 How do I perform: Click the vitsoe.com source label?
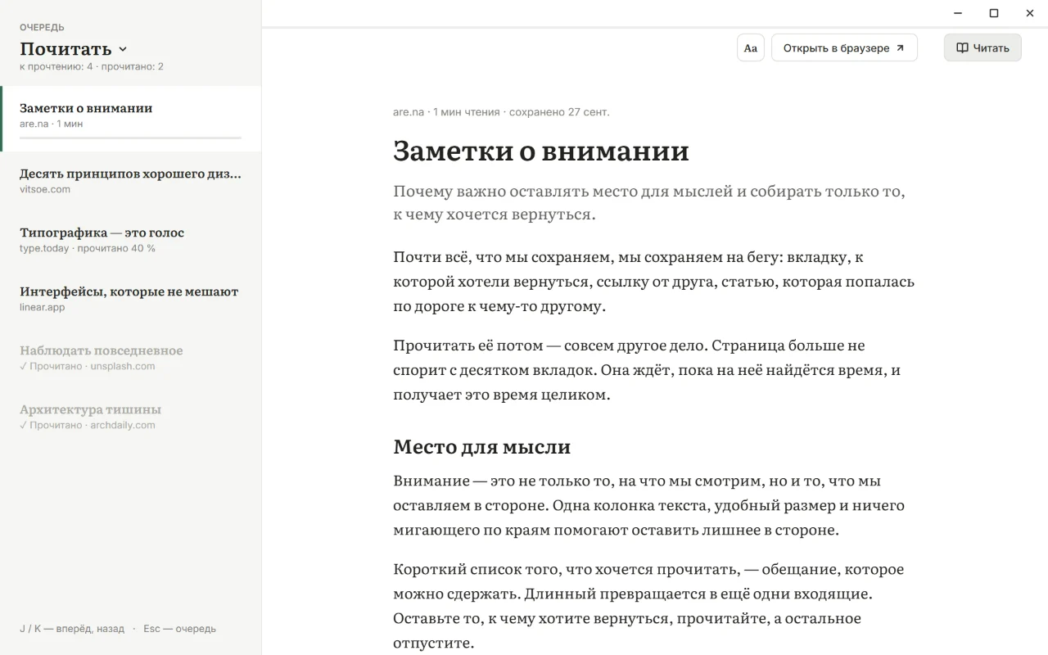tap(45, 189)
